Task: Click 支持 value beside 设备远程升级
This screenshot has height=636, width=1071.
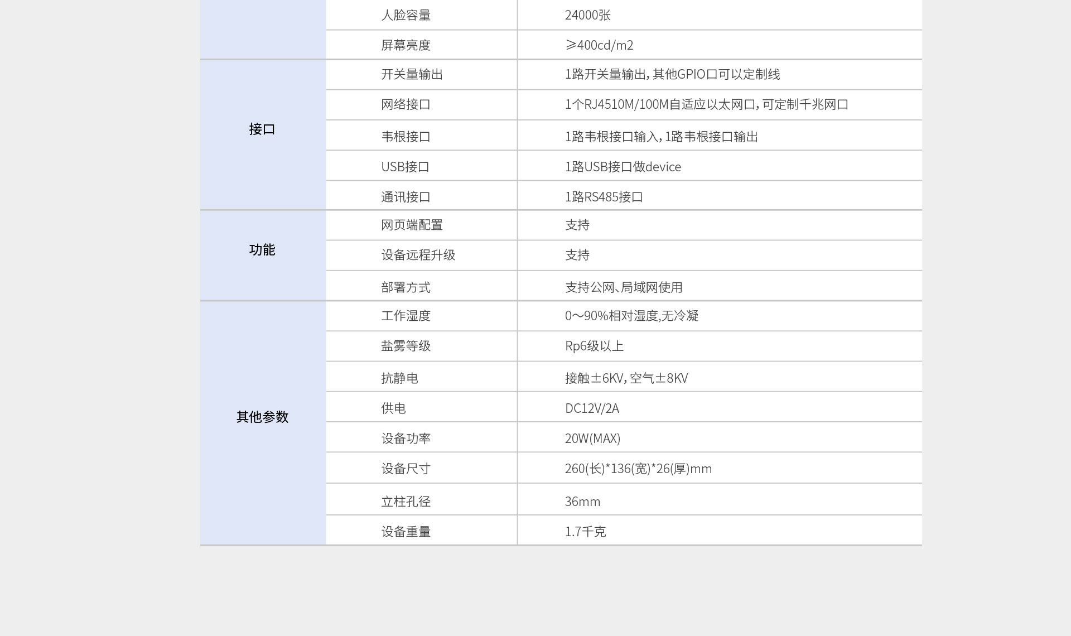Action: point(577,255)
